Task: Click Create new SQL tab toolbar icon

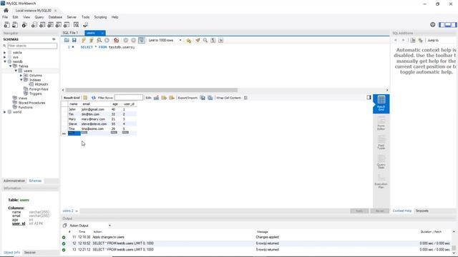Action: (x=6, y=25)
